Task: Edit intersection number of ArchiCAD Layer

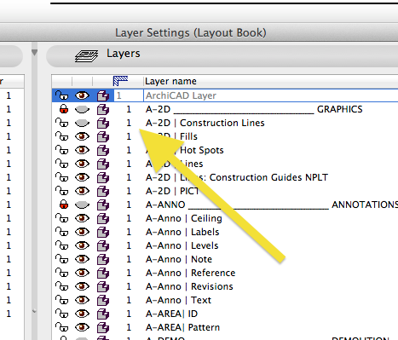Action: click(129, 95)
